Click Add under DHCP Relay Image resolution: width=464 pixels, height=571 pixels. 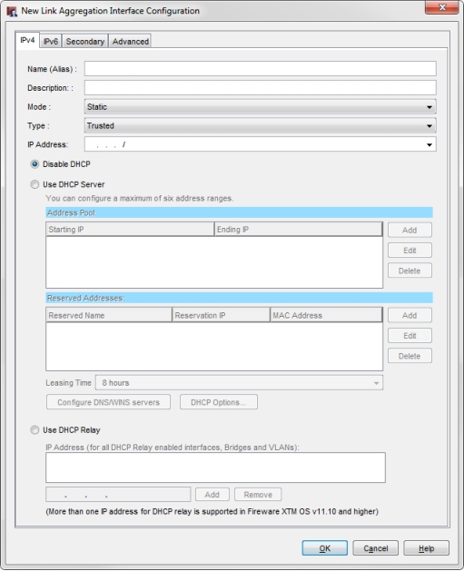(212, 495)
